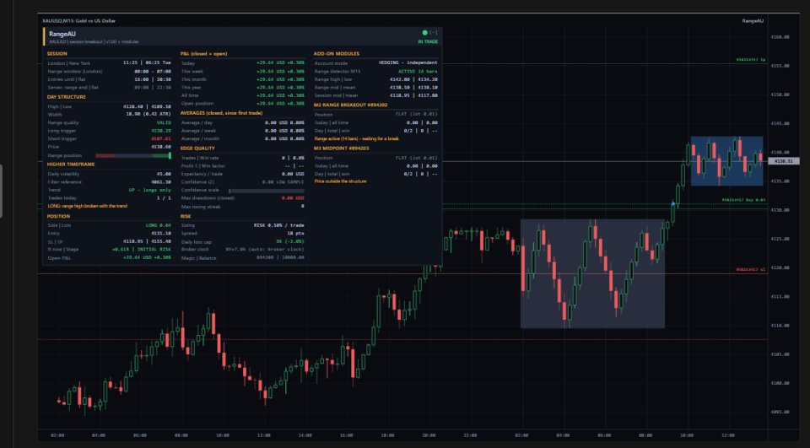Click the 'LONG 0.04' side and lots value

(x=159, y=225)
